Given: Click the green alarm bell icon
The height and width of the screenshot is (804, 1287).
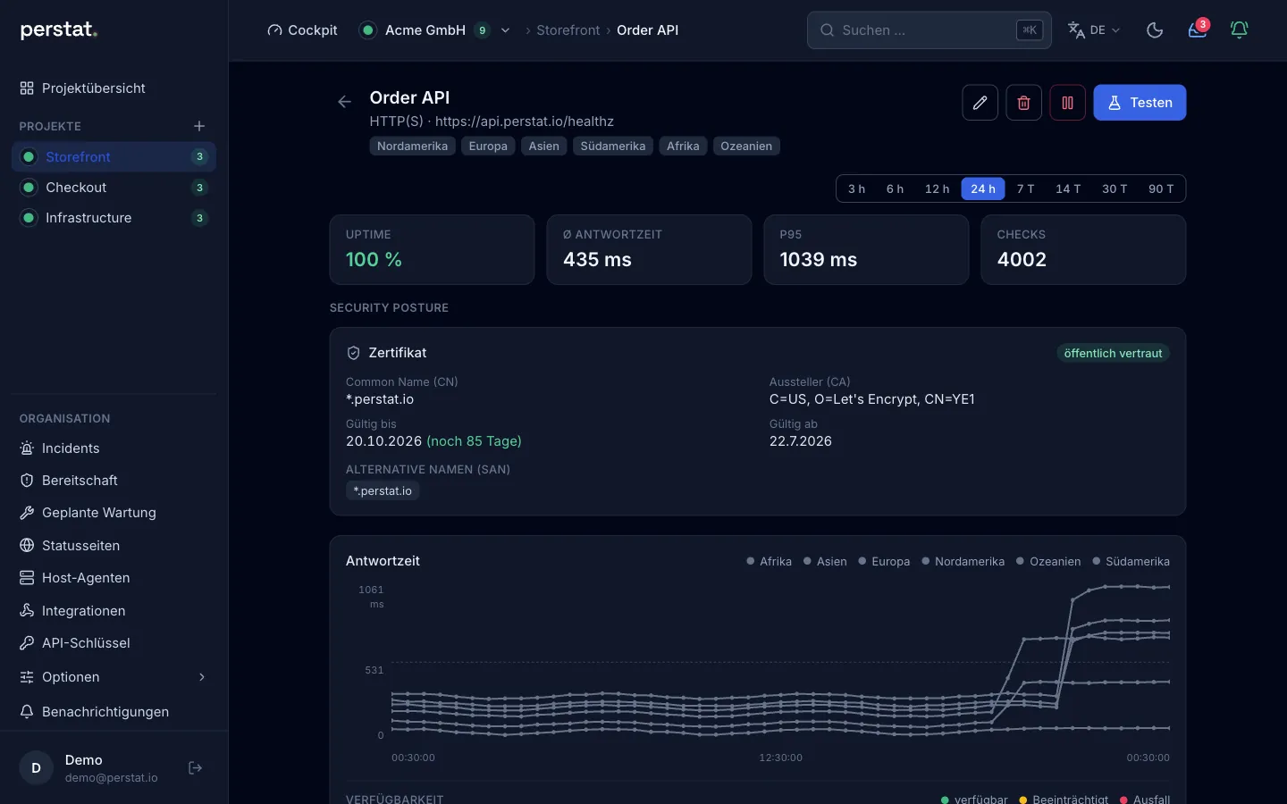Looking at the screenshot, I should (x=1240, y=30).
